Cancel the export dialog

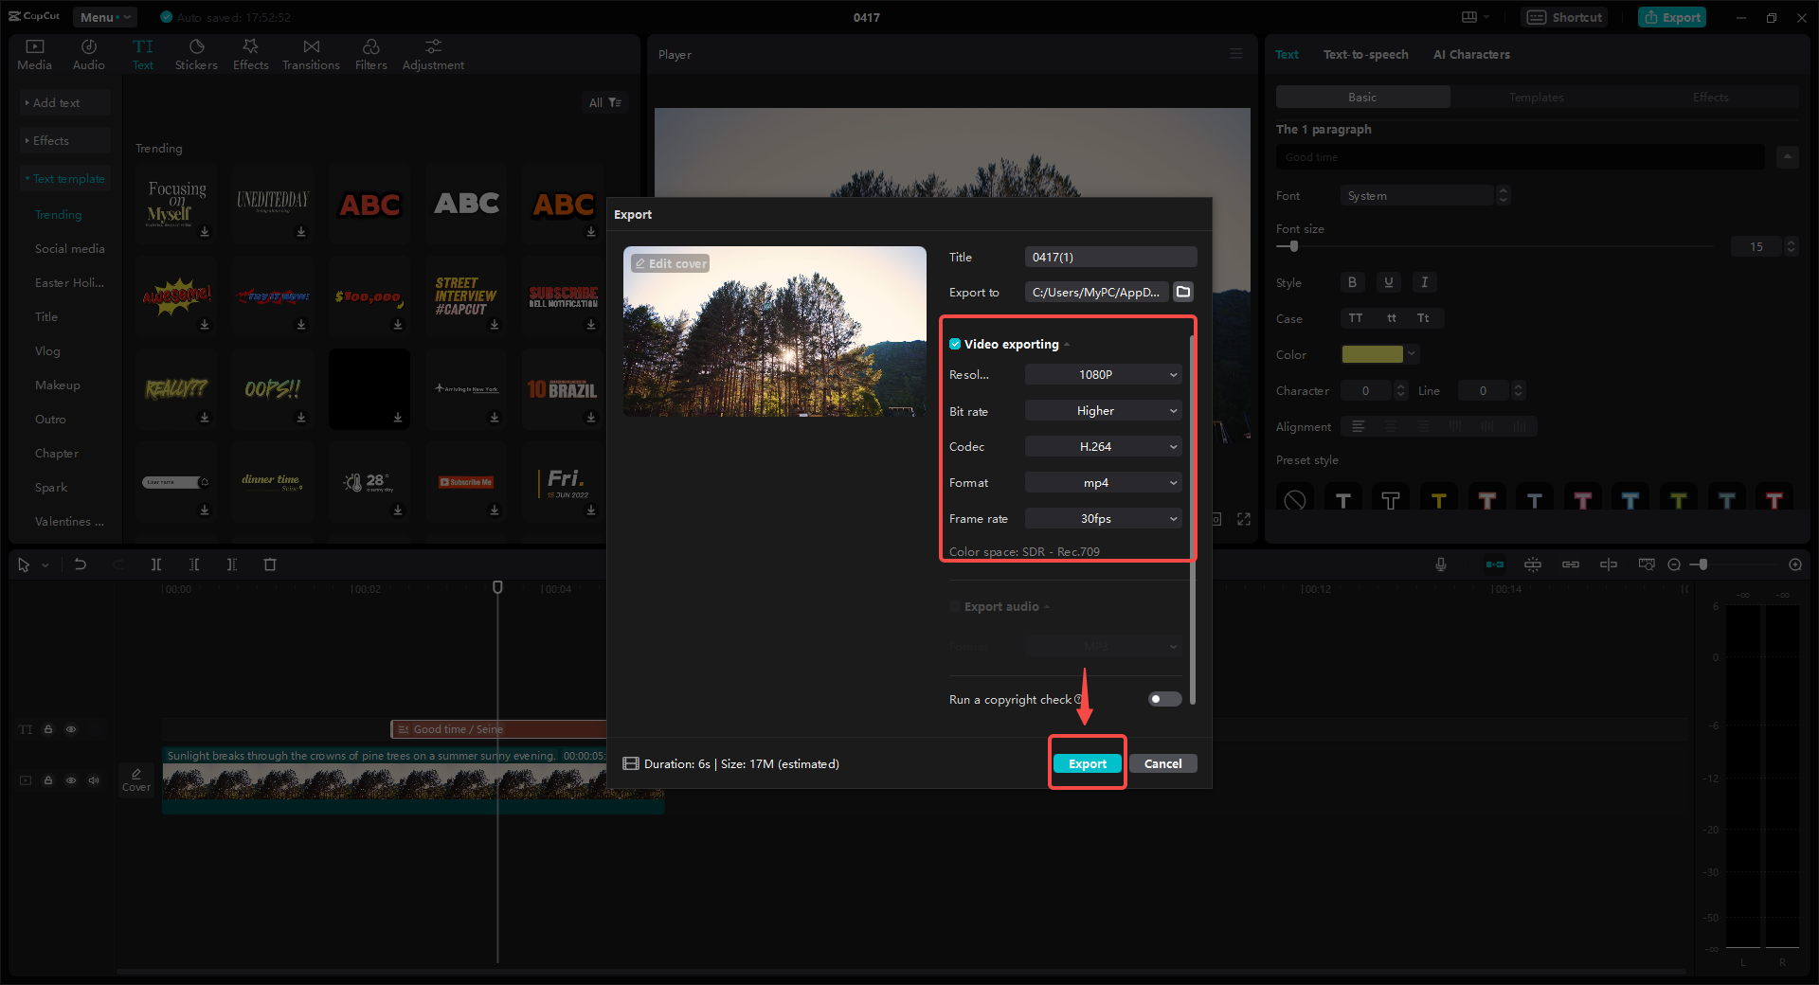coord(1162,763)
